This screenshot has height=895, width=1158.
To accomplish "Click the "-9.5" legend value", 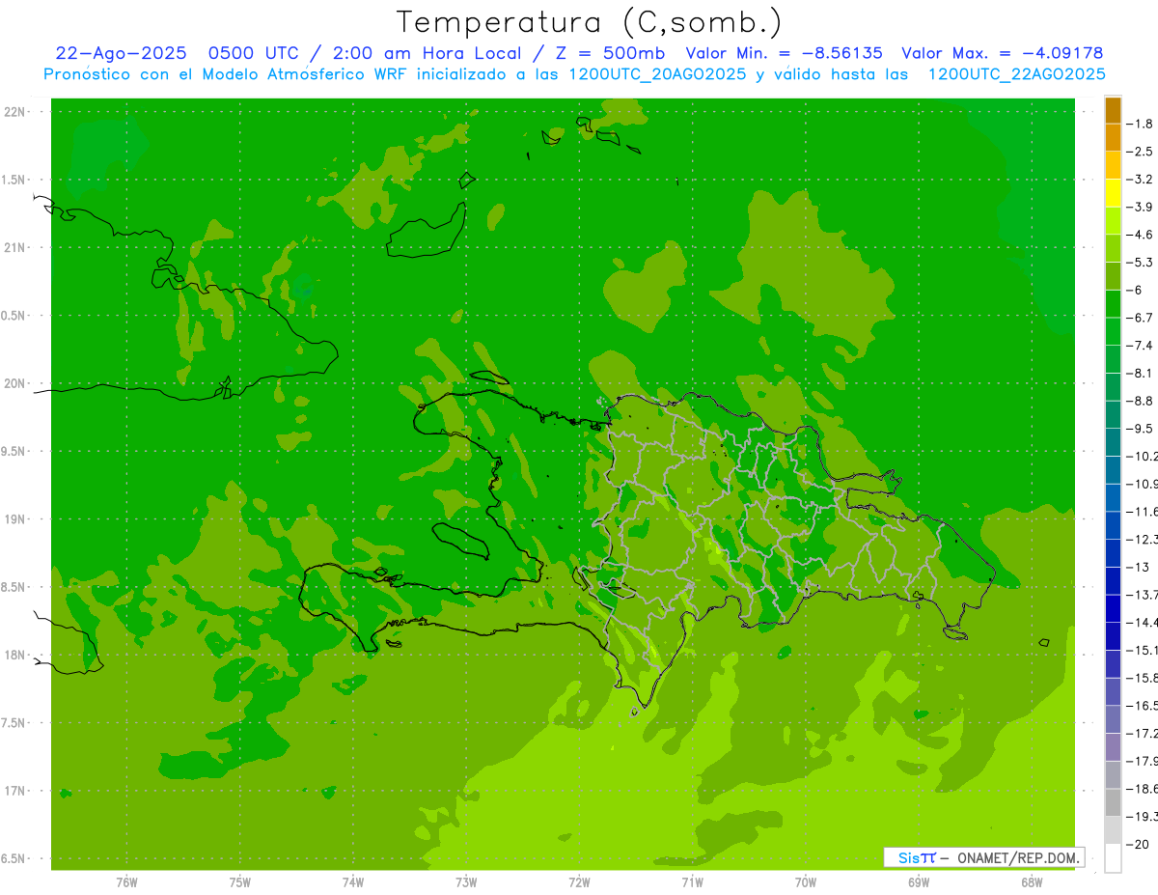I will [x=1142, y=429].
